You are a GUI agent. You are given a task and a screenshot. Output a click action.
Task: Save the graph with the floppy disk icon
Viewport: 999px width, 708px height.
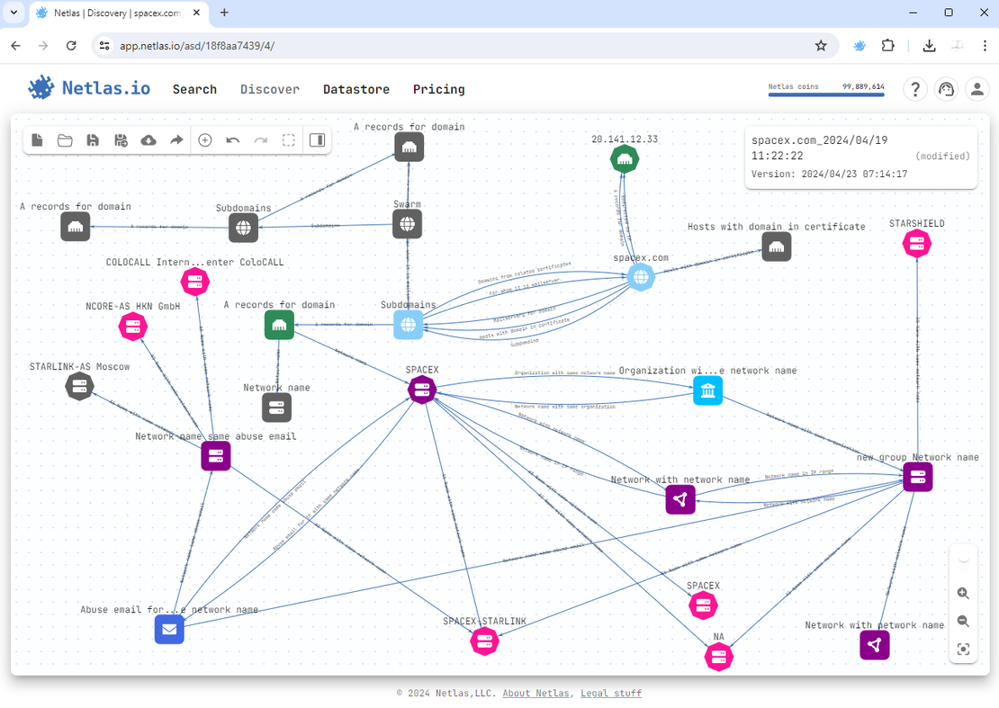93,140
